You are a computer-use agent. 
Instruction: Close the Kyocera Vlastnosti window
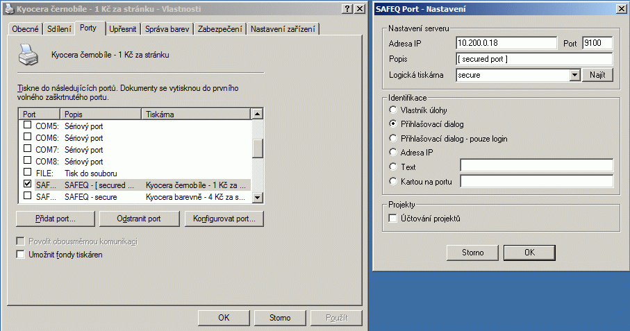360,9
